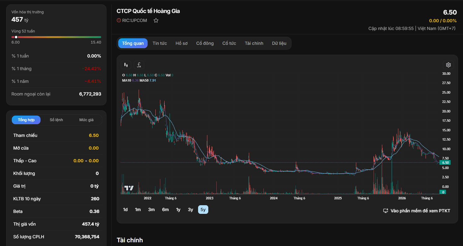Switch to the Mức giá panel tab
Image resolution: width=463 pixels, height=246 pixels.
pos(86,120)
